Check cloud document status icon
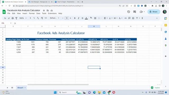Image resolution: width=169 pixels, height=95 pixels. point(52,11)
